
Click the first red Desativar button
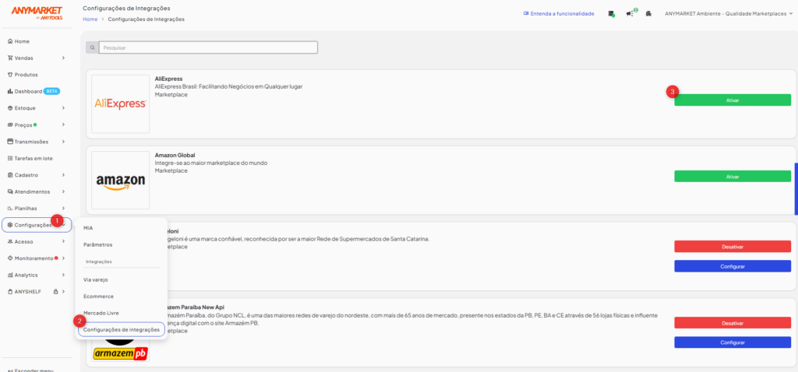[x=732, y=247]
